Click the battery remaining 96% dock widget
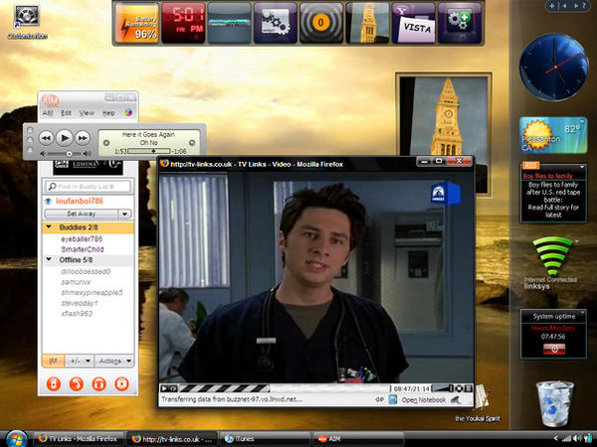The height and width of the screenshot is (447, 597). click(136, 23)
